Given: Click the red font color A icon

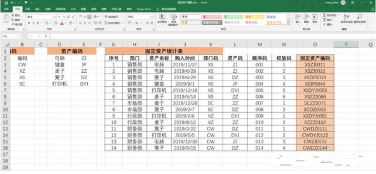Looking at the screenshot, I should (x=62, y=23).
